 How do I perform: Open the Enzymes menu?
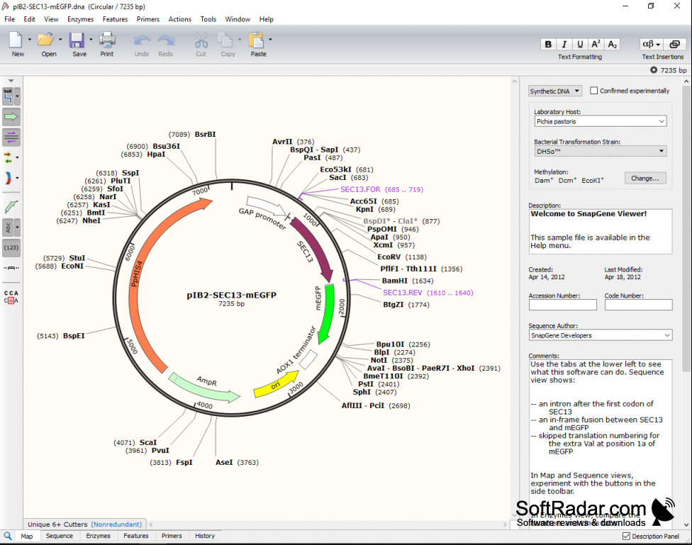(80, 19)
